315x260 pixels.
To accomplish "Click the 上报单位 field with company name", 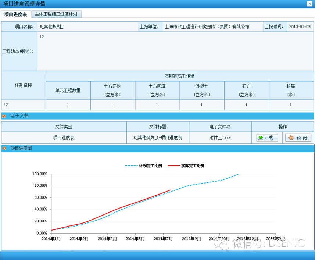I will [207, 27].
